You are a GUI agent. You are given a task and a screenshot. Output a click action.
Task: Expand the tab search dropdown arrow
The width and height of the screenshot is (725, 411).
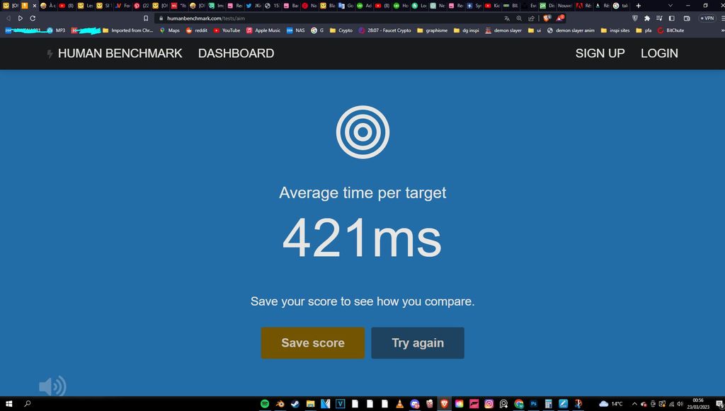[670, 6]
